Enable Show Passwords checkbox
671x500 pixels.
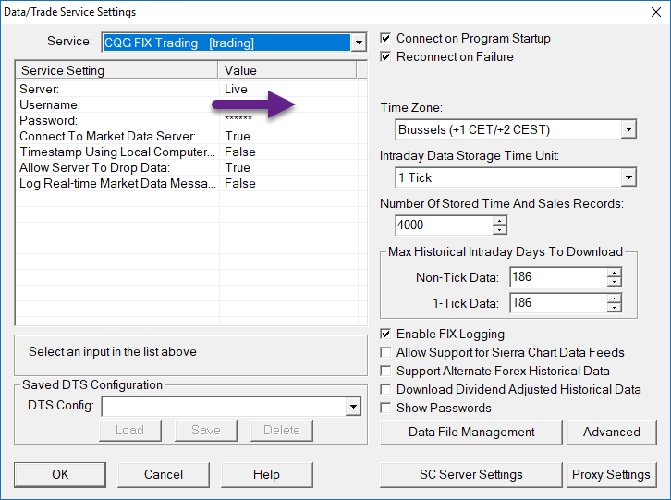coord(385,408)
